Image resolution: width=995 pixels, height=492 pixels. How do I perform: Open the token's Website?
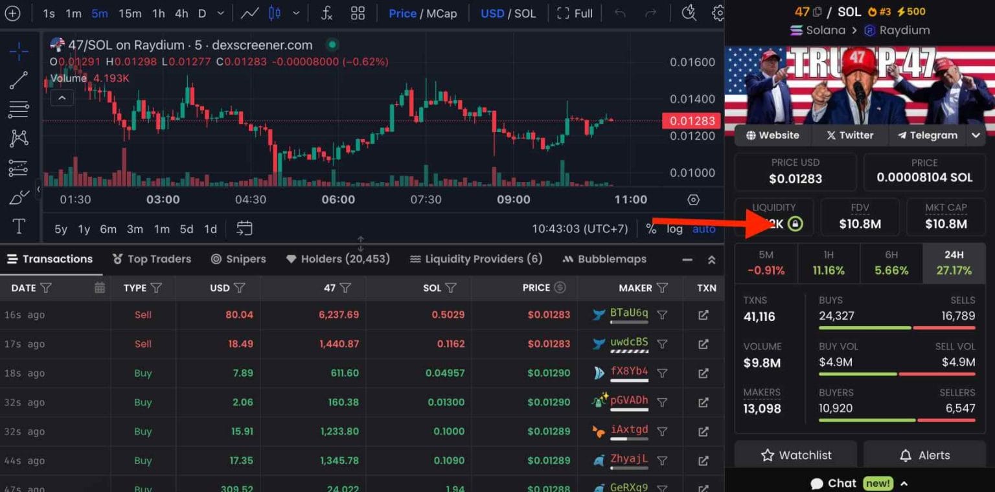(772, 135)
